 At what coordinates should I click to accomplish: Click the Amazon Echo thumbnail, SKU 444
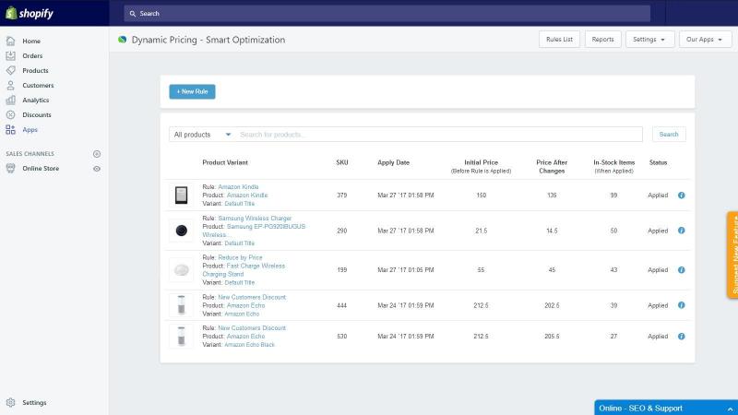click(181, 305)
